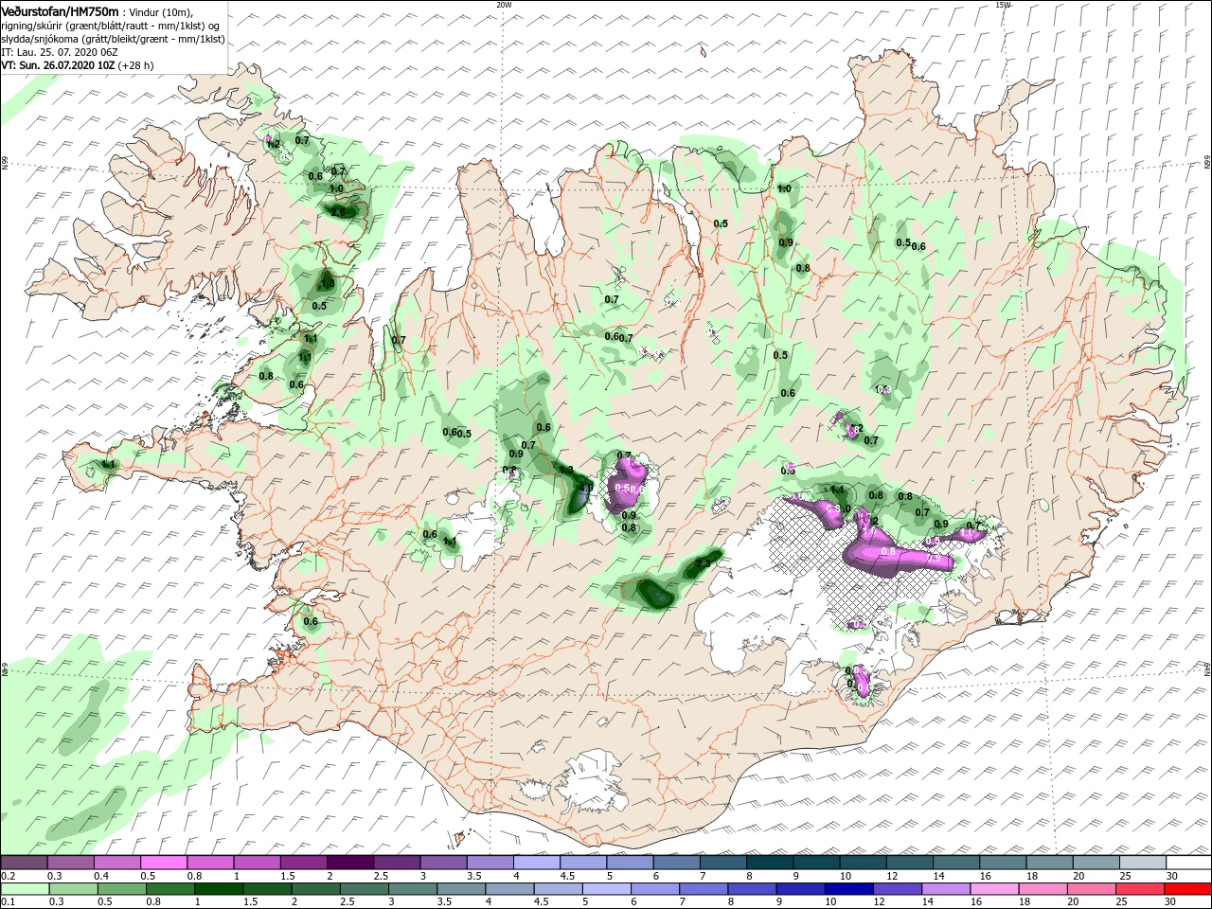The image size is (1212, 909).
Task: Click the 'slydda/snjókoma' legend description line
Action: click(x=113, y=39)
